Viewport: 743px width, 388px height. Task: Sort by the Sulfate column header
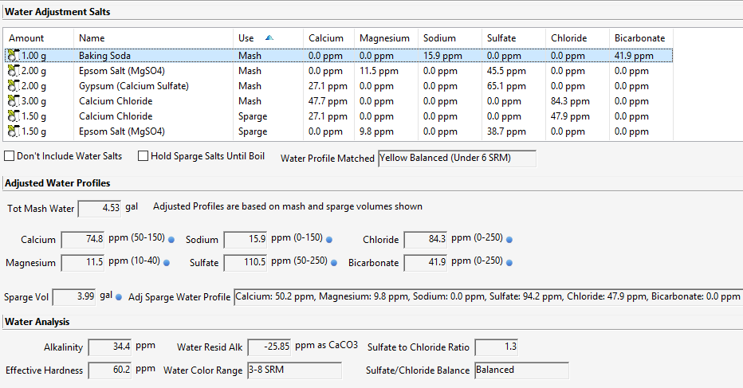513,38
